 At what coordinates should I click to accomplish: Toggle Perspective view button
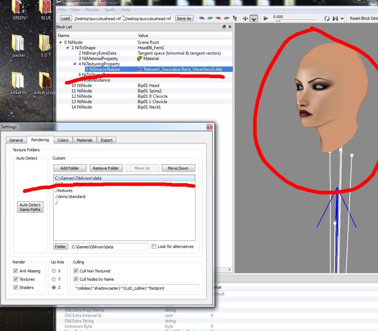point(254,18)
